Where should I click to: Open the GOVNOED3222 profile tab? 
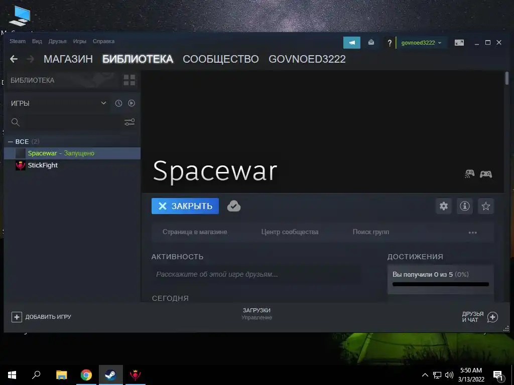307,59
